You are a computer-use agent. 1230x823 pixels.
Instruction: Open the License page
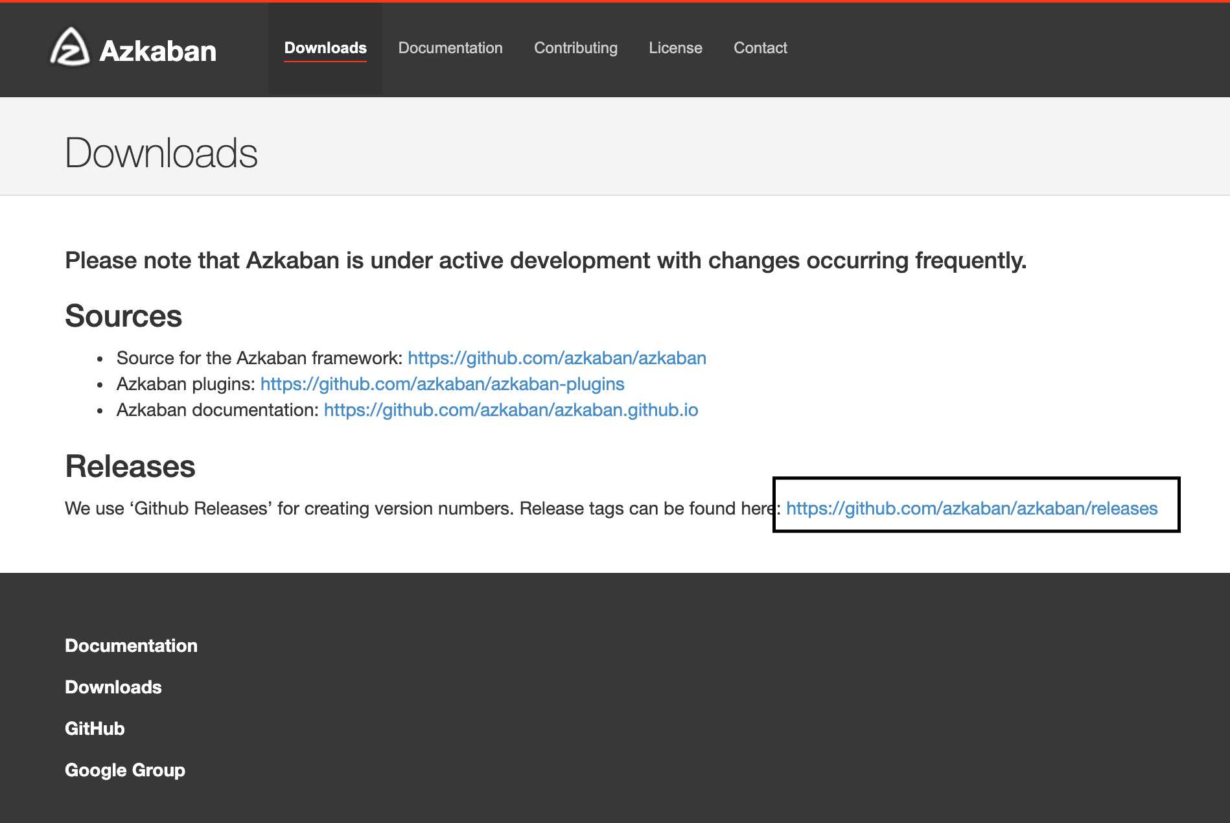click(x=675, y=48)
